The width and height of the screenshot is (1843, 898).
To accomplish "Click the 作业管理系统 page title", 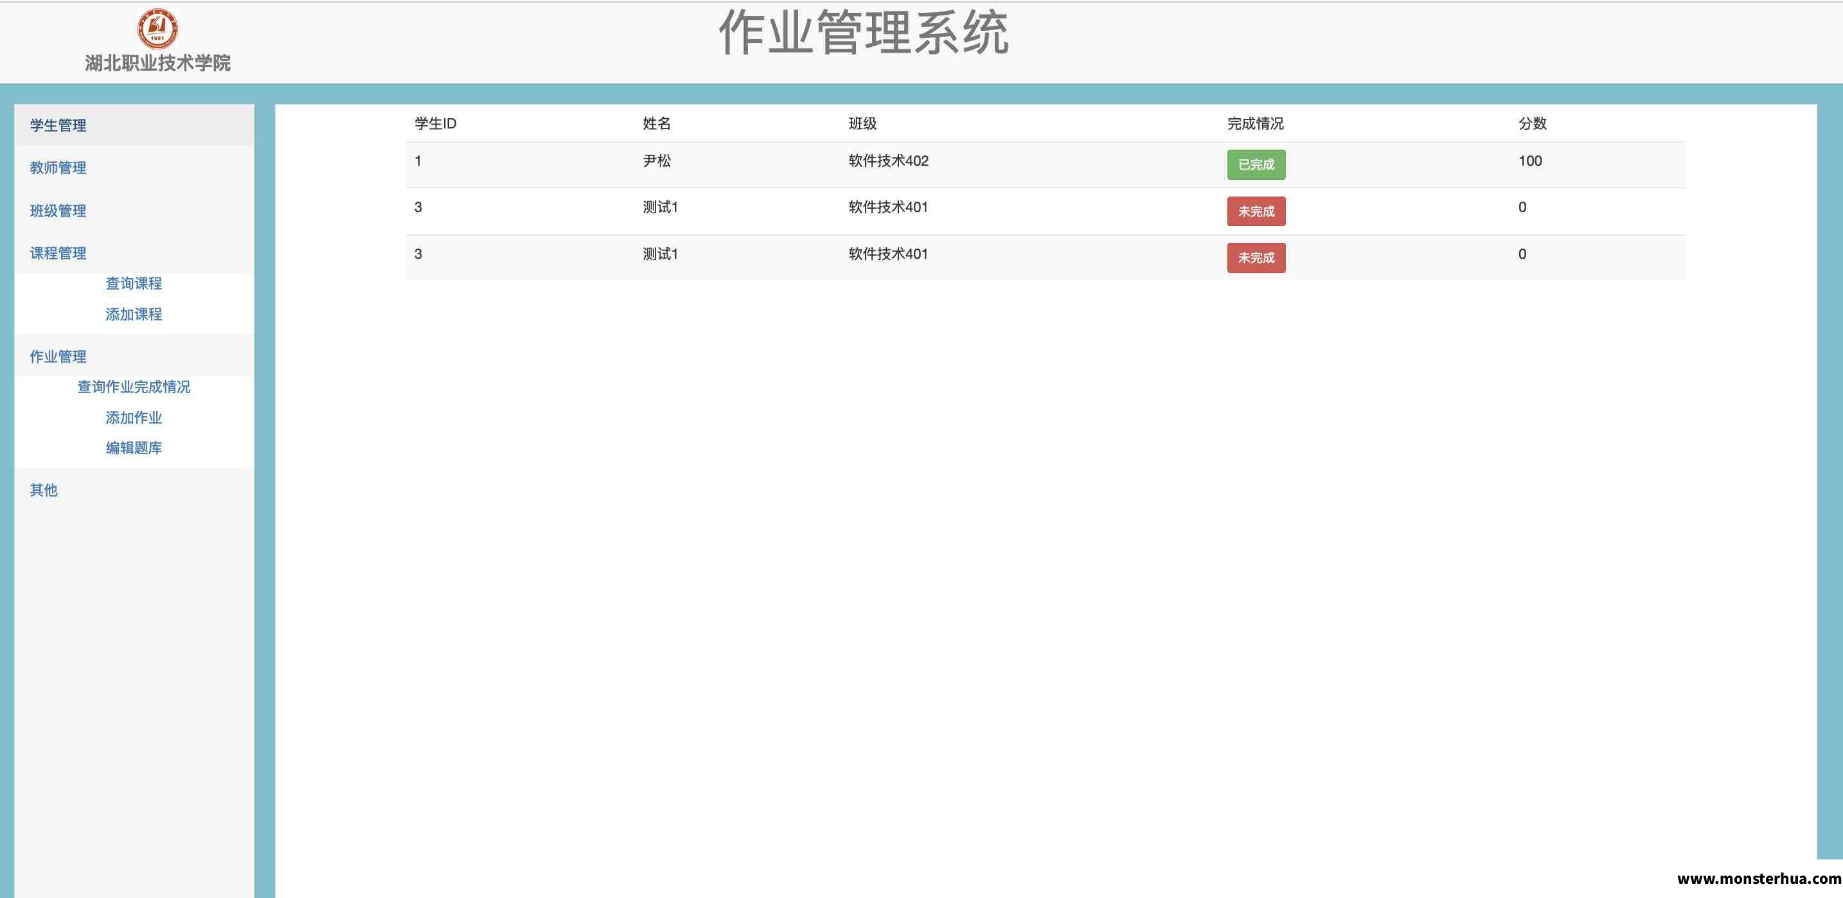I will (x=864, y=32).
